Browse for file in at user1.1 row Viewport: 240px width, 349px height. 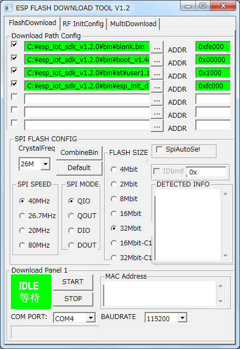click(x=157, y=73)
